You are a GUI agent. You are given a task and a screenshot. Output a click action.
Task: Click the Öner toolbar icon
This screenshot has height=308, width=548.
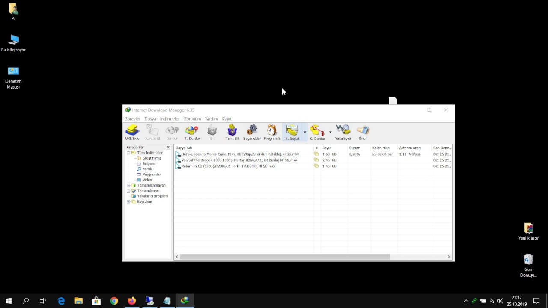click(x=363, y=132)
